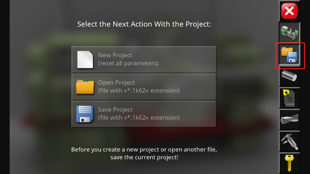Click the blue floppy disk Save icon

click(85, 114)
